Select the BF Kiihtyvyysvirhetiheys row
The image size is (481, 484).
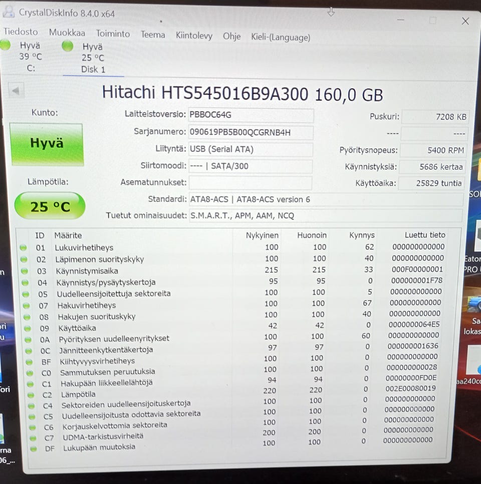pyautogui.click(x=232, y=359)
